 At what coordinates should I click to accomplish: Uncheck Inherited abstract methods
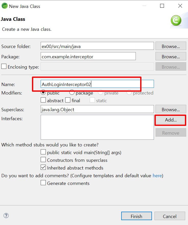click(43, 167)
